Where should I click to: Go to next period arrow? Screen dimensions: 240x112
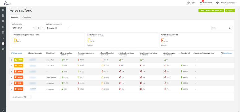[43, 28]
